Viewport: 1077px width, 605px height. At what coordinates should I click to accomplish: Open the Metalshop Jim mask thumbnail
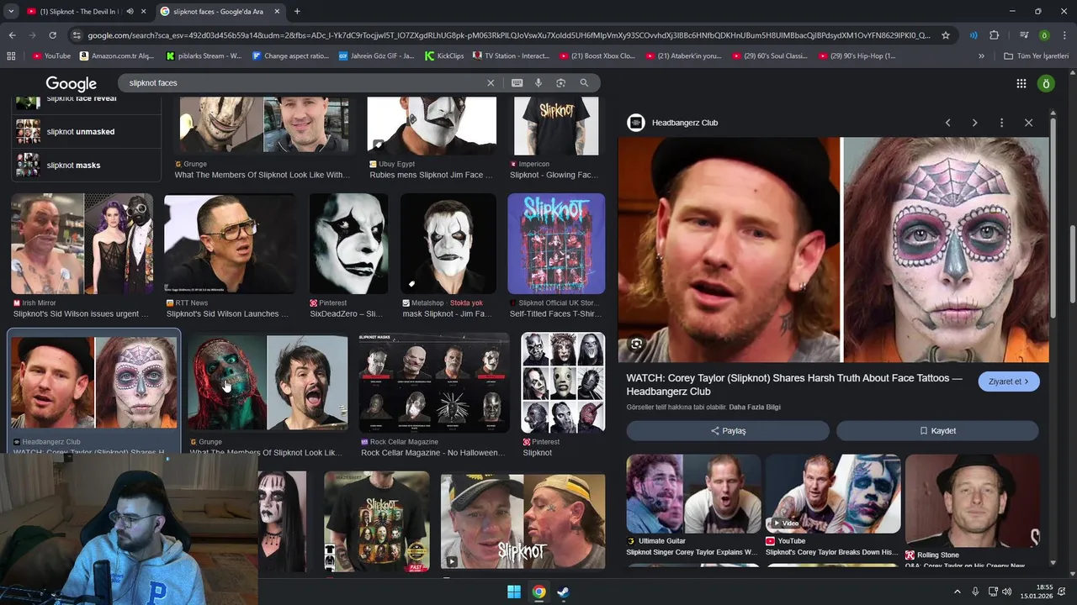448,244
